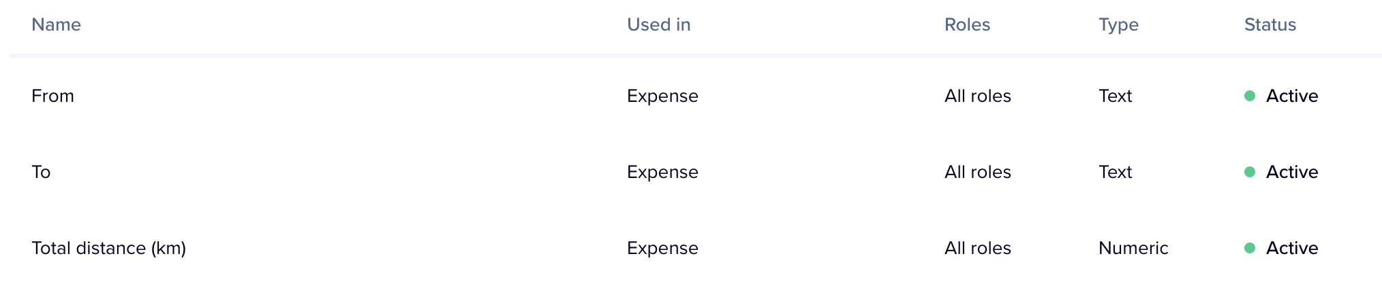Viewport: 1382px width, 288px height.
Task: Click the Text type in the To row
Action: point(1115,172)
